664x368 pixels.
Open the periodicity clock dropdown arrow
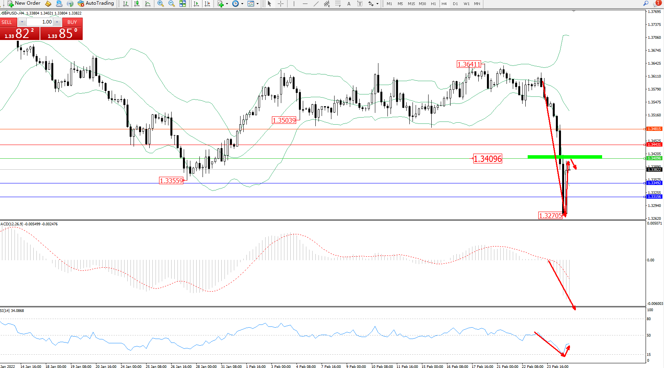[x=242, y=4]
